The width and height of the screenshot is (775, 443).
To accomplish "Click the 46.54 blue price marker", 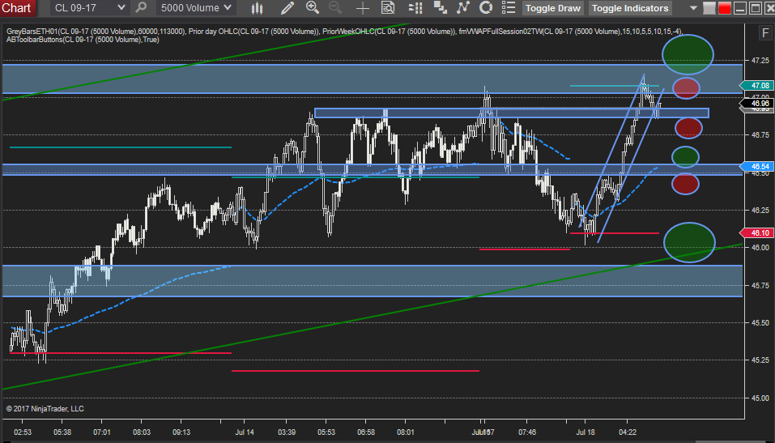I will [x=759, y=167].
